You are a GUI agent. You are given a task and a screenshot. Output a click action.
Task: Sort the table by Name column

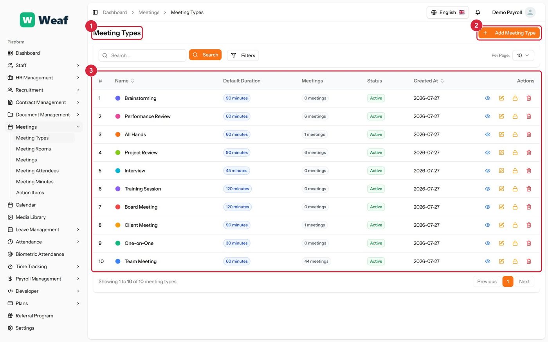pyautogui.click(x=124, y=81)
